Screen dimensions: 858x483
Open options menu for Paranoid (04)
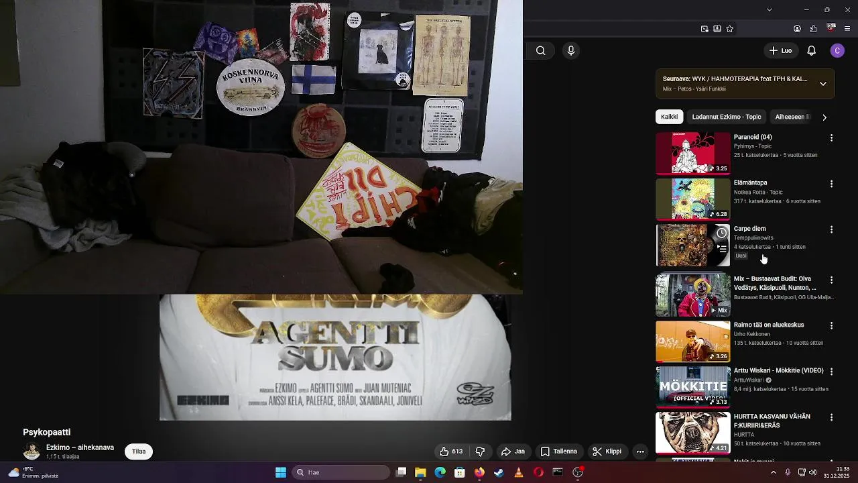[831, 138]
